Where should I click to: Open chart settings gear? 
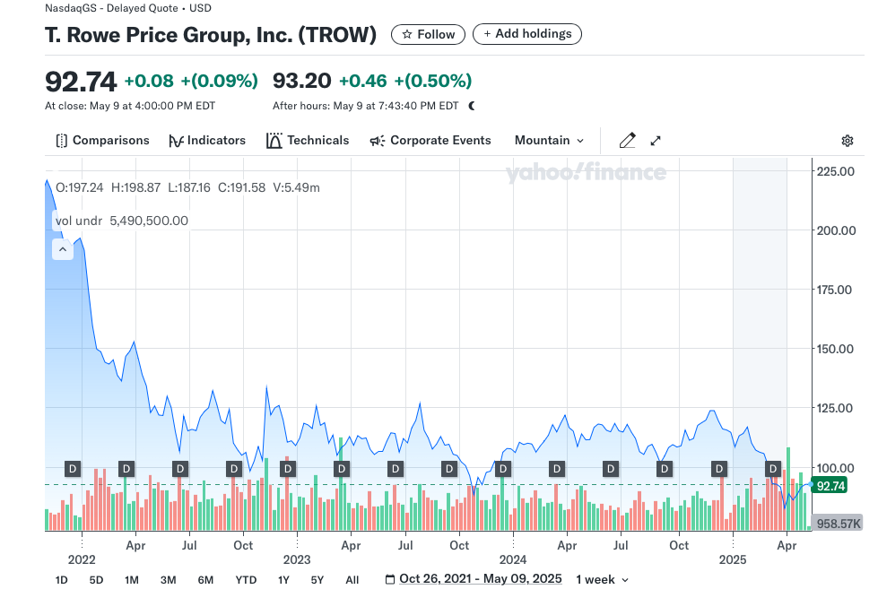pyautogui.click(x=848, y=141)
